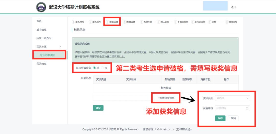Viewport: 276px width, 134px height.
Task: Click the 武汉大学强基计划报名系统 title
Action: click(74, 7)
